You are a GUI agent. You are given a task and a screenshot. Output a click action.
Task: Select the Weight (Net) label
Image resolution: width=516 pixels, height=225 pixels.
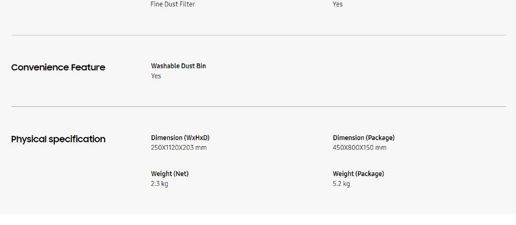point(170,173)
